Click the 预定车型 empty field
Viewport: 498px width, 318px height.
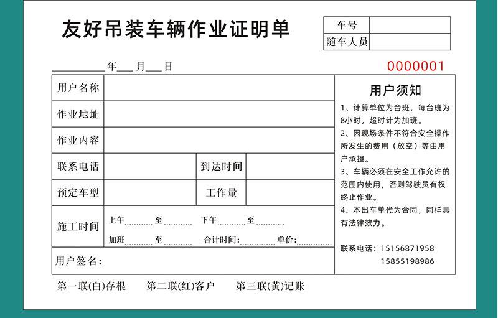[149, 193]
